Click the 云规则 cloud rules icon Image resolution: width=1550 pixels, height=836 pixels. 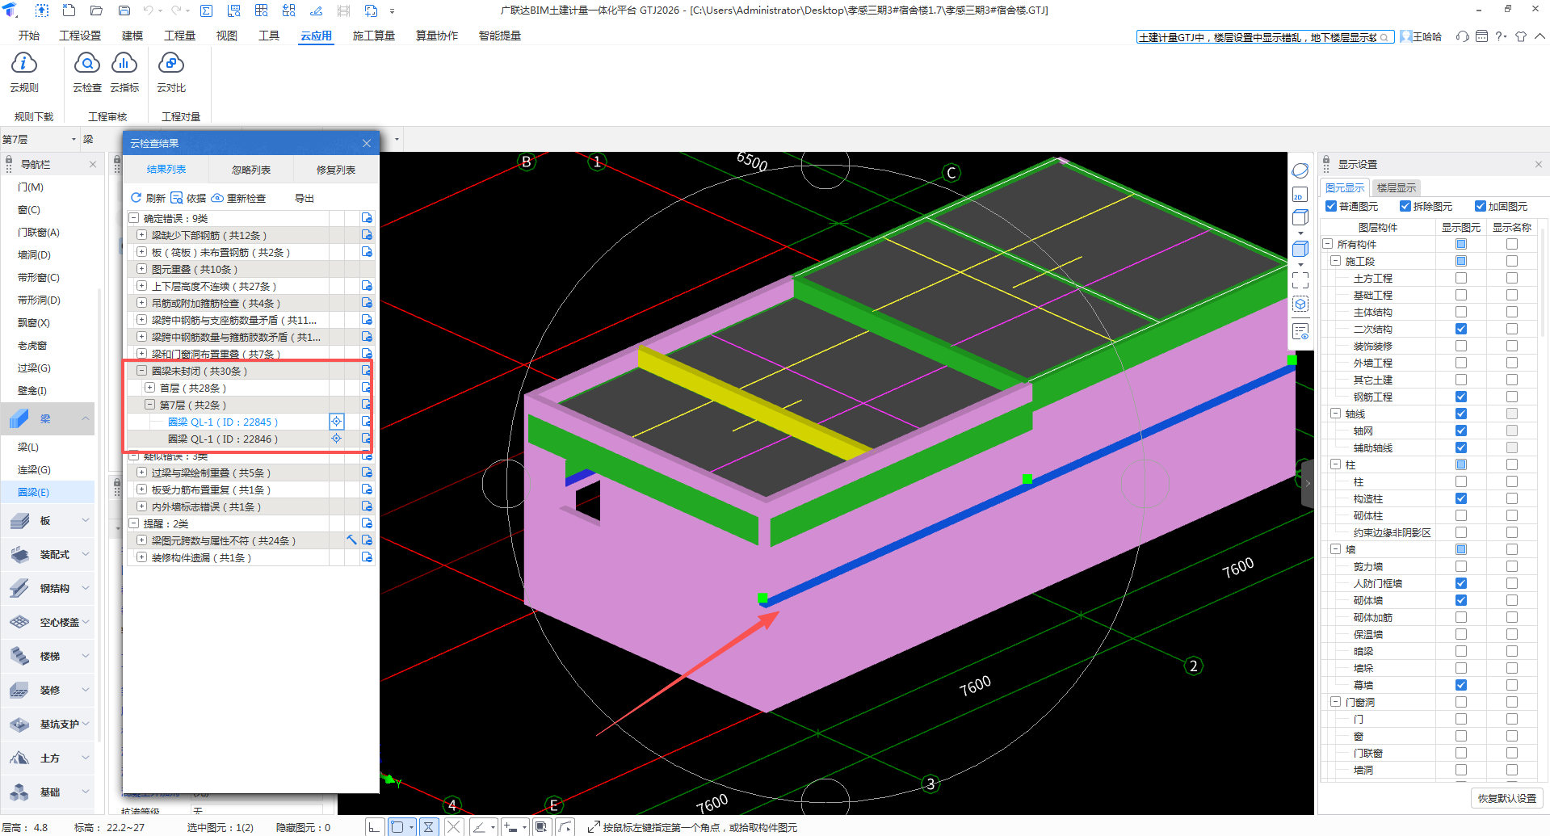coord(23,64)
